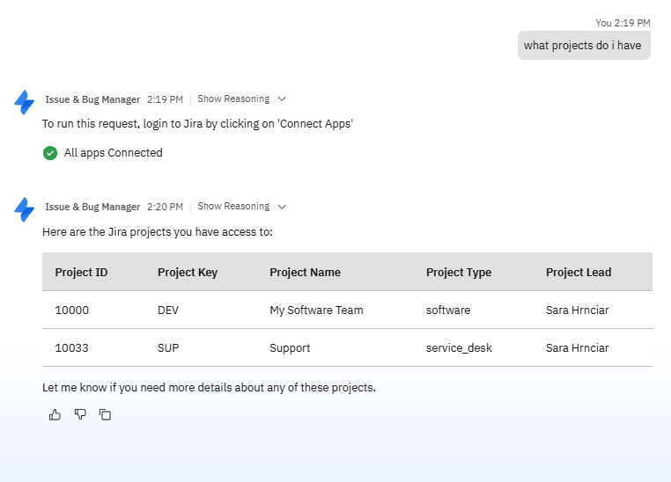Click Sara Hrnciar in the DEV row
Viewport: 671px width, 482px height.
pyautogui.click(x=578, y=310)
